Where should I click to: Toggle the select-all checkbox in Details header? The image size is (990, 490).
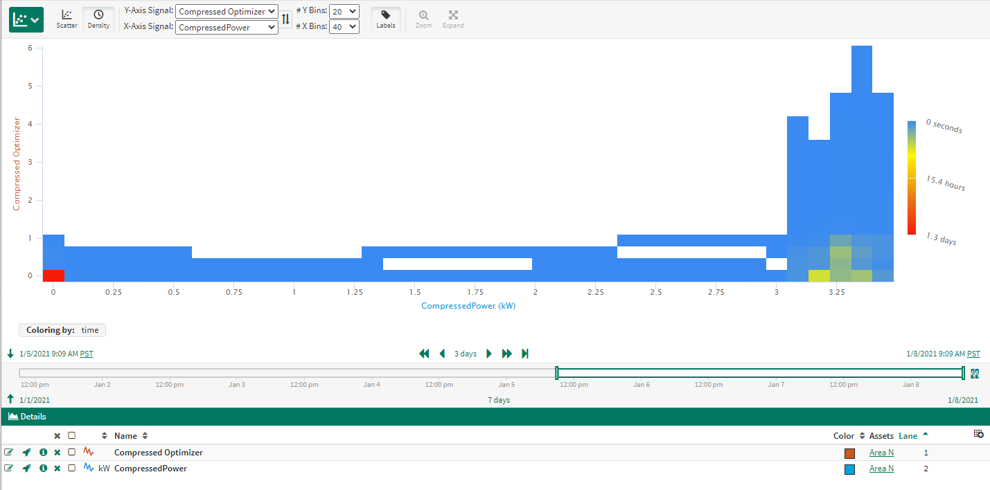(x=71, y=436)
